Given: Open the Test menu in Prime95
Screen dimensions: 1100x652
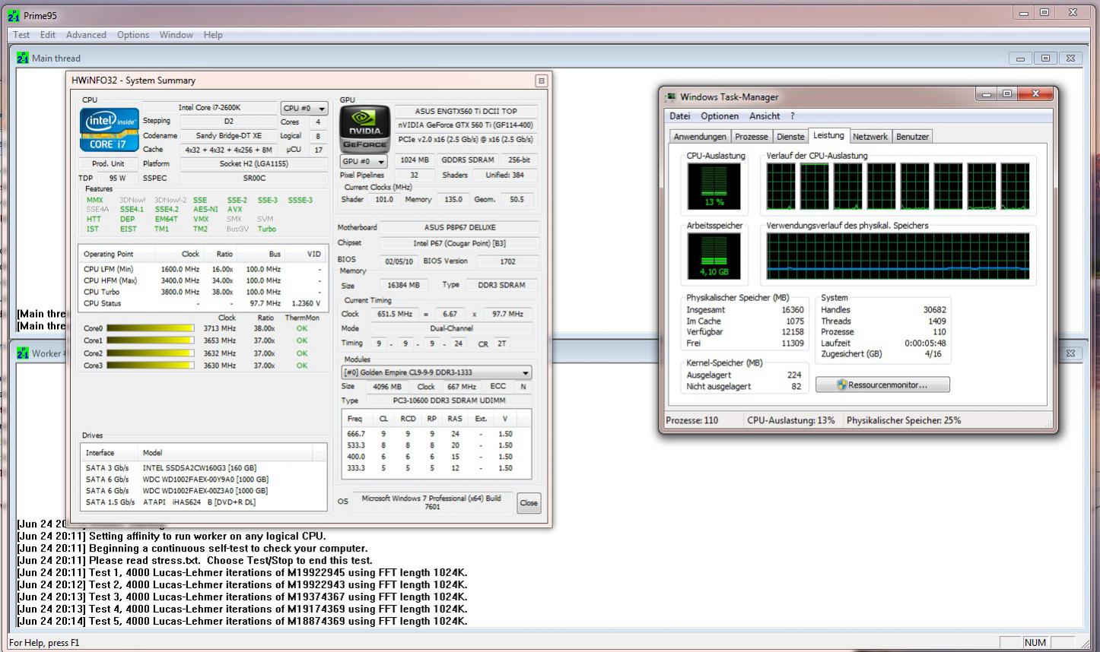Looking at the screenshot, I should 21,35.
